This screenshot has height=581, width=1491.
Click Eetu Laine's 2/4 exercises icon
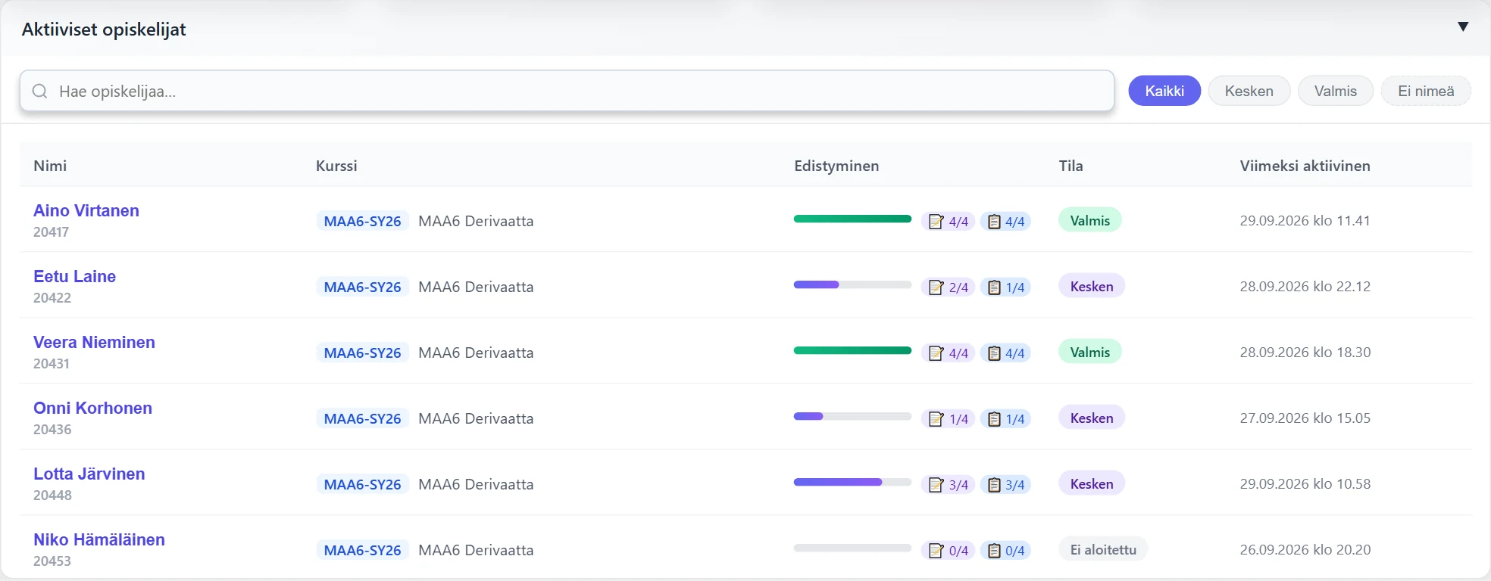(936, 287)
